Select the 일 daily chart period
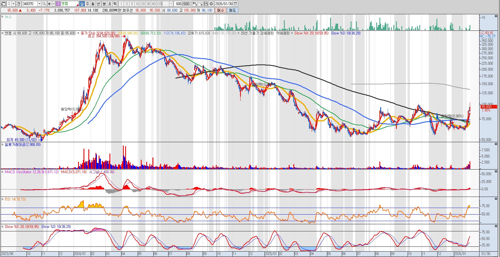 [82, 4]
